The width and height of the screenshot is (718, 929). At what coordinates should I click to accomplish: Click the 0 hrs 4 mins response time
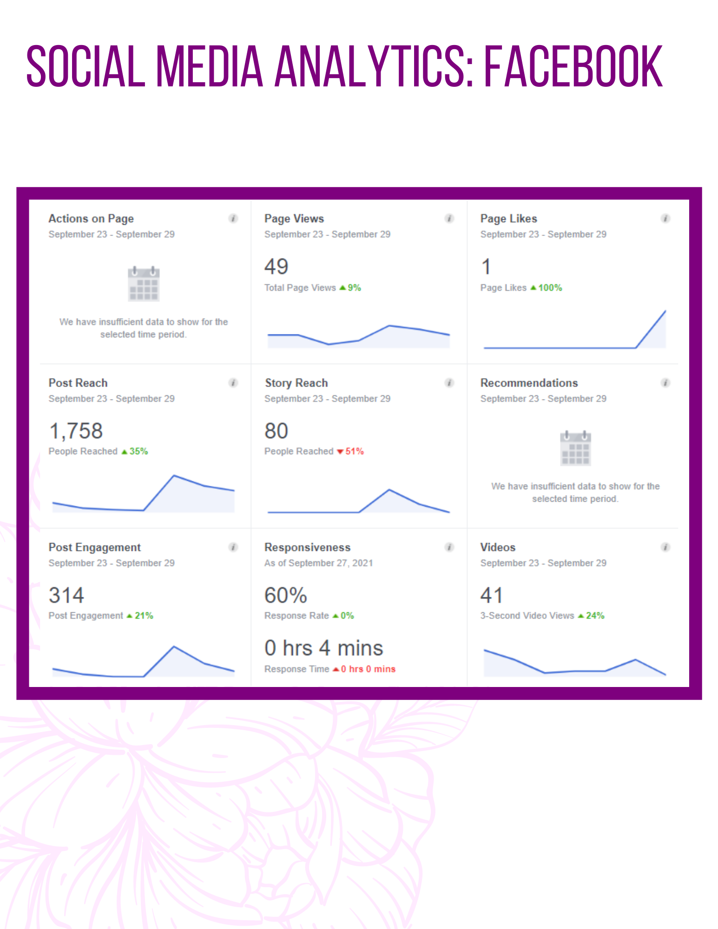[324, 648]
